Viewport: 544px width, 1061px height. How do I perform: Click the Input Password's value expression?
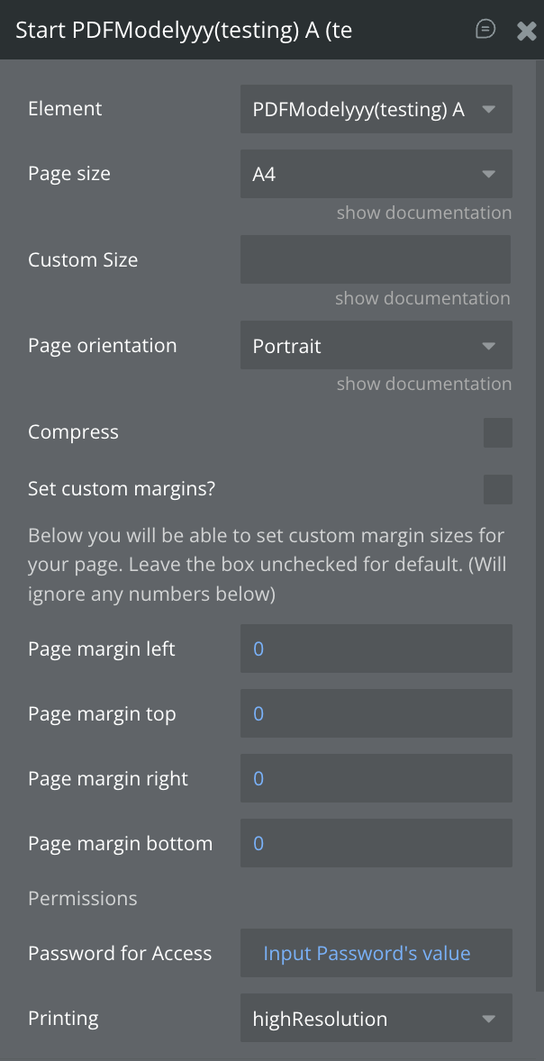(x=367, y=953)
